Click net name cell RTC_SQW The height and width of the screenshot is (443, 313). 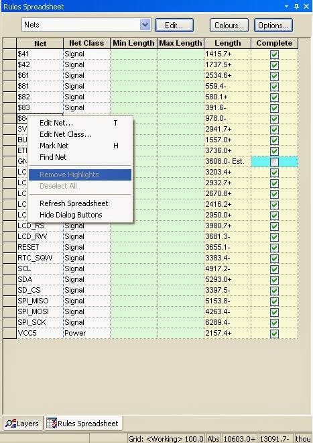tap(40, 258)
